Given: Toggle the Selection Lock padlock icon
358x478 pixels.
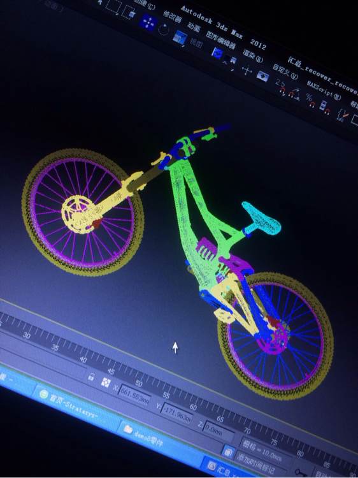Looking at the screenshot, I should click(91, 377).
